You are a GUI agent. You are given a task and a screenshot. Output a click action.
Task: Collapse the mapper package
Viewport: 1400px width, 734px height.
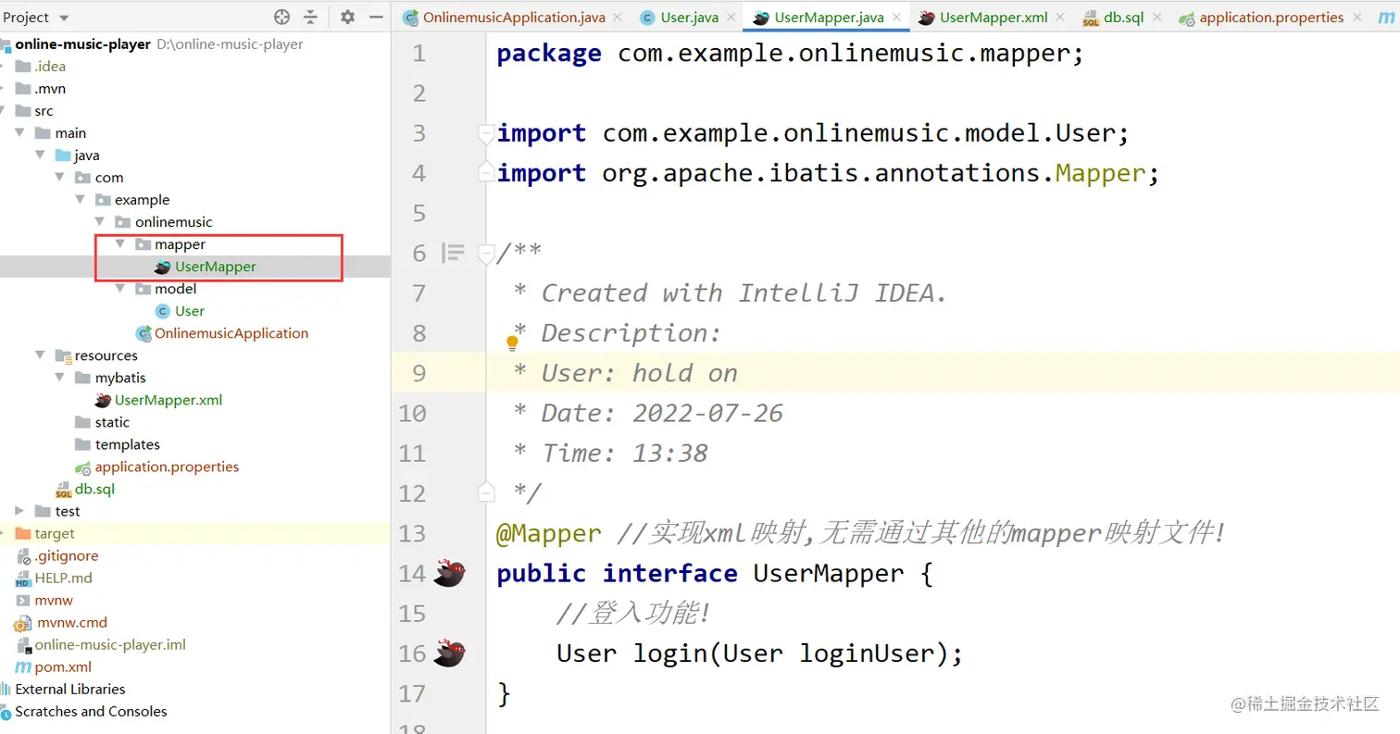120,244
